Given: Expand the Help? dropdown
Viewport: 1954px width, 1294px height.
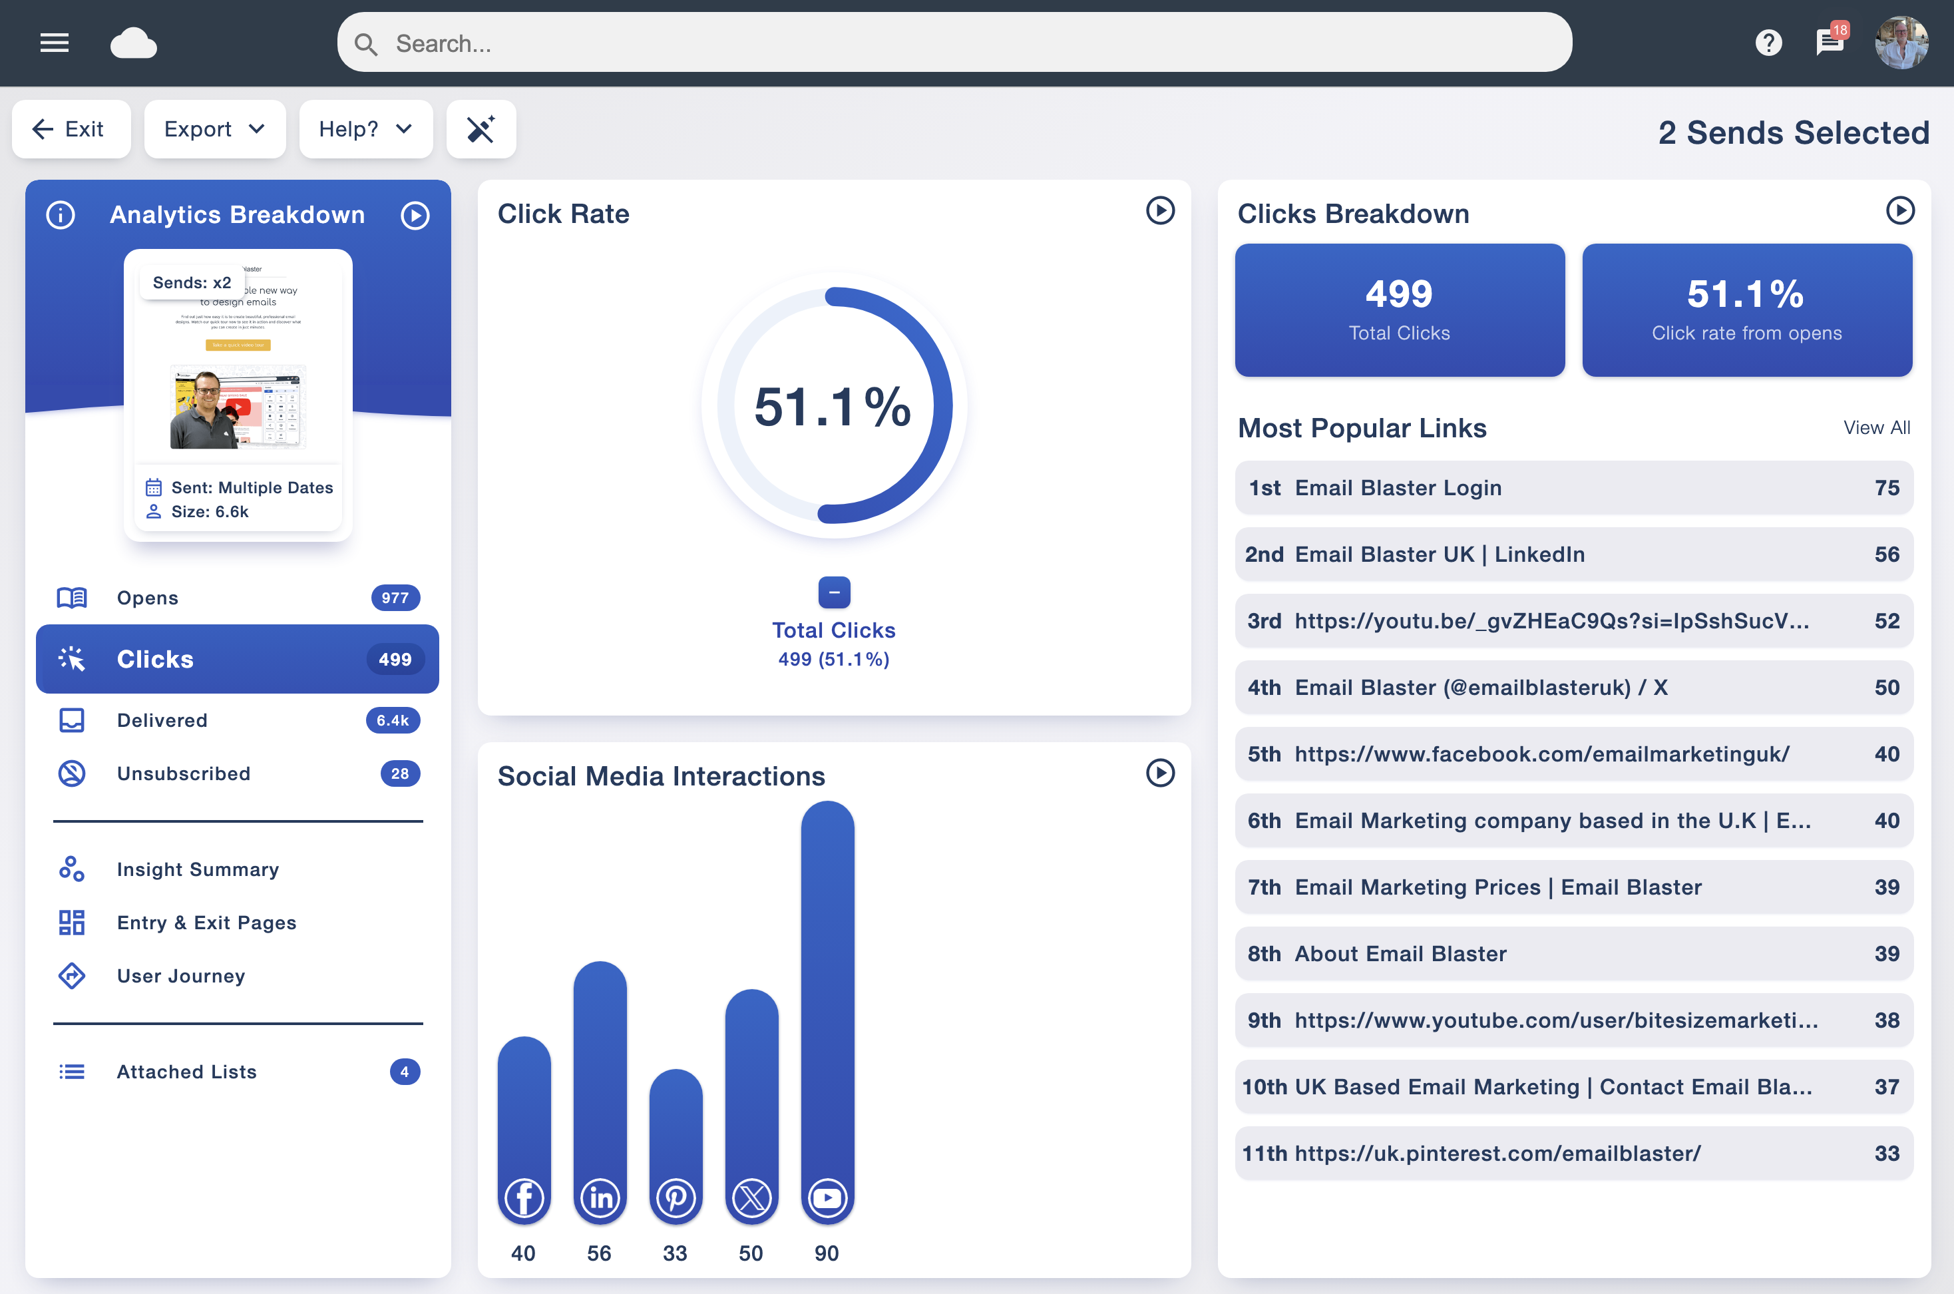Looking at the screenshot, I should point(365,128).
